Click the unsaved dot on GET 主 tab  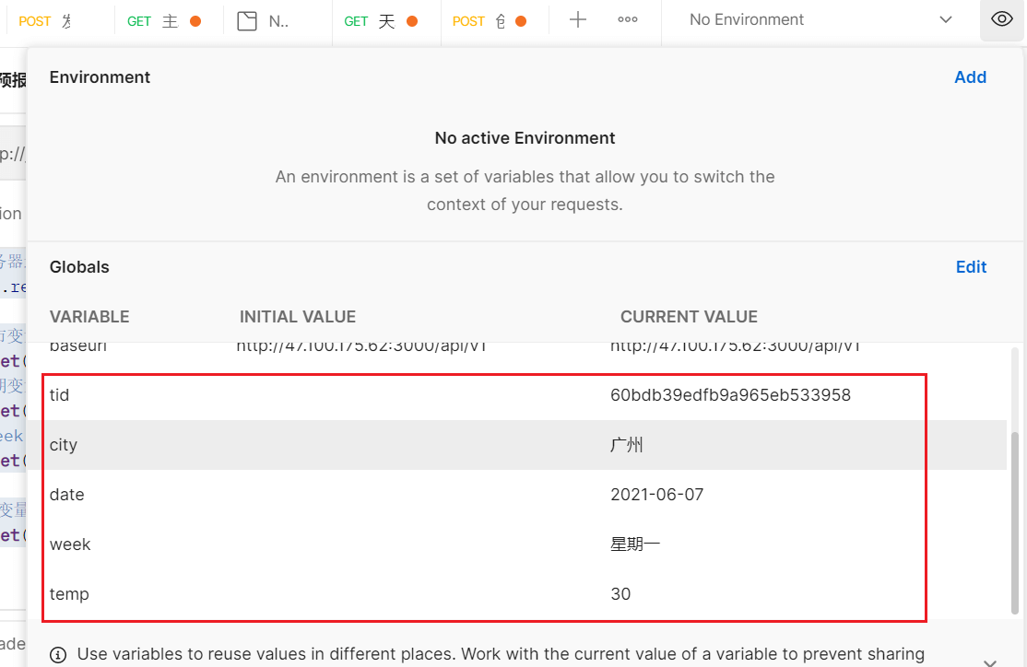195,21
